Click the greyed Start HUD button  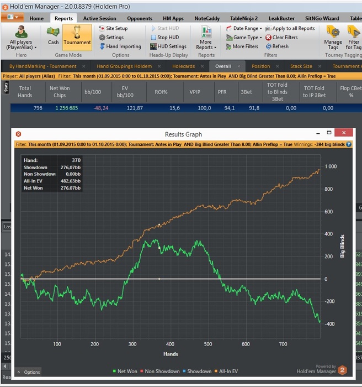point(165,28)
